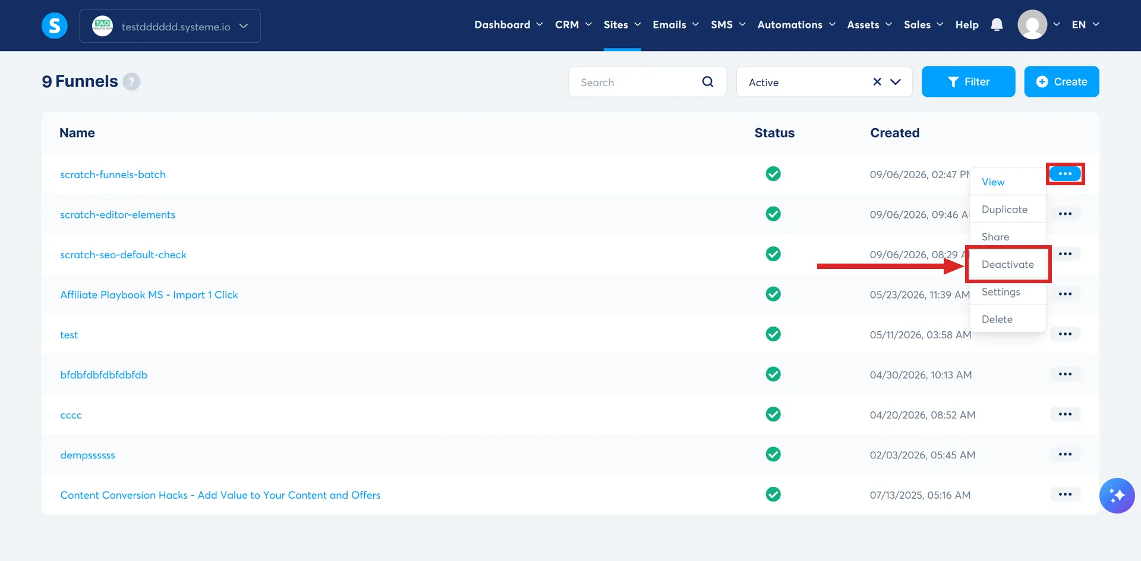1141x561 pixels.
Task: Open the notifications bell
Action: [x=997, y=25]
